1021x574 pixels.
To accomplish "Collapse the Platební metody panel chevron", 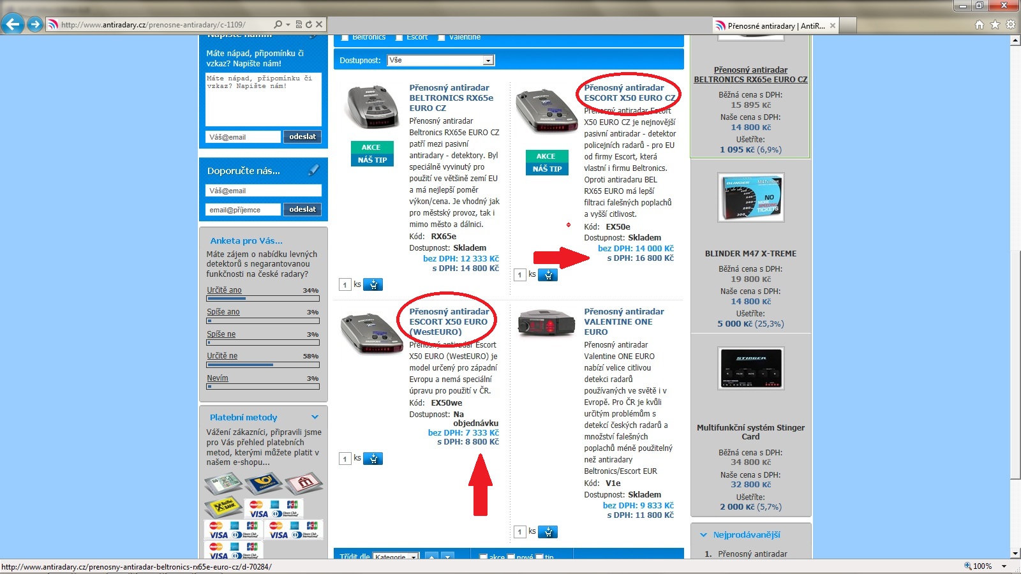I will [x=315, y=417].
